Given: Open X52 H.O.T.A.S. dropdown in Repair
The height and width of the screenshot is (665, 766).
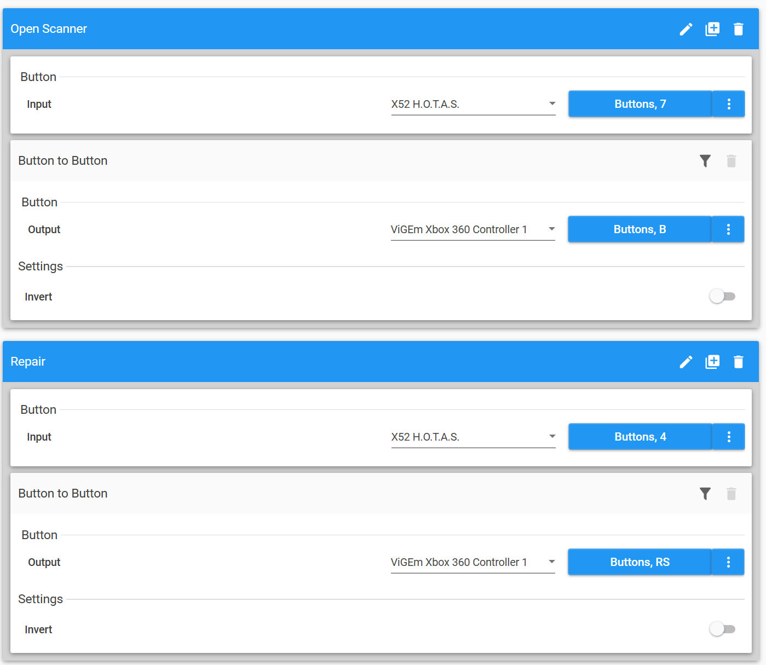Looking at the screenshot, I should [x=473, y=437].
